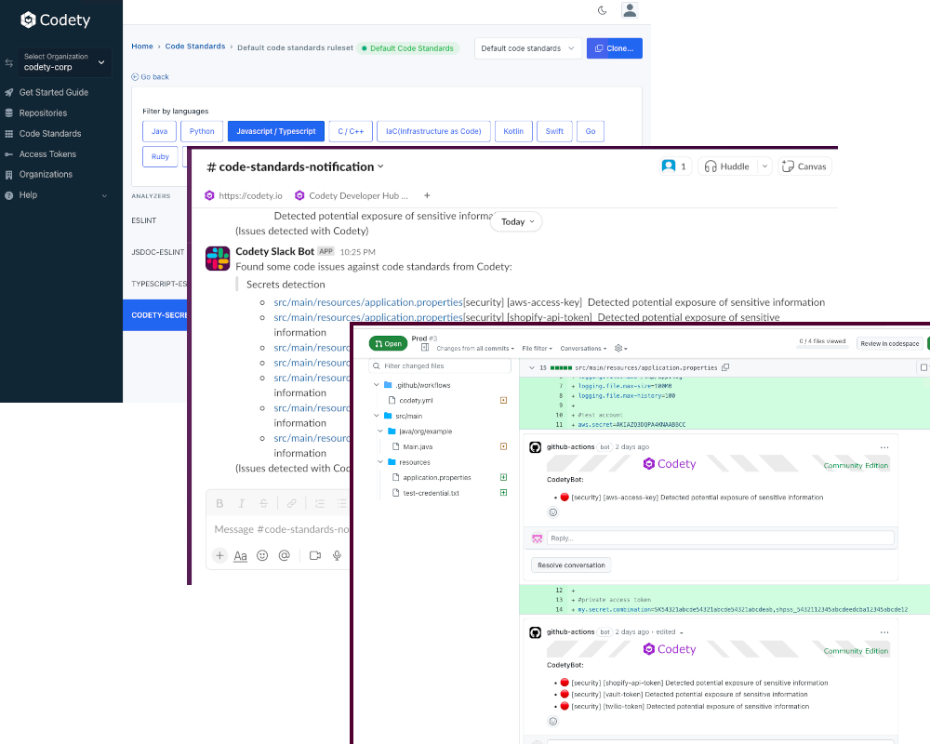Select the Kotlin language filter

(x=513, y=131)
